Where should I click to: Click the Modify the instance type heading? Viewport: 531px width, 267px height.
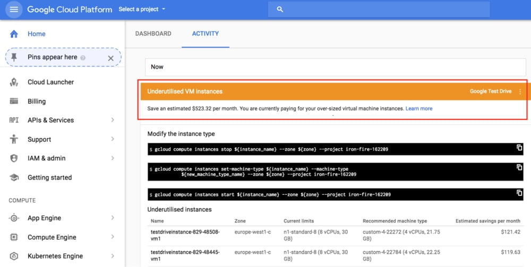click(x=181, y=134)
